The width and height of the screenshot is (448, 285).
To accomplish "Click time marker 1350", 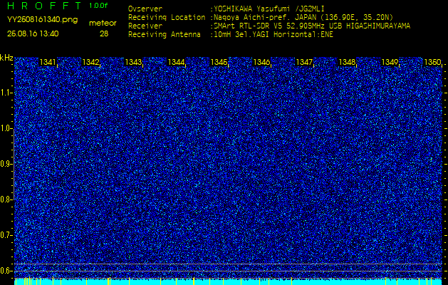I will (x=433, y=62).
